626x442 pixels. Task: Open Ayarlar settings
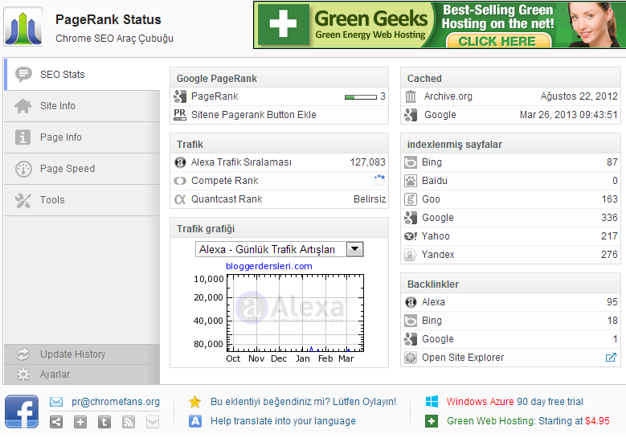[82, 374]
